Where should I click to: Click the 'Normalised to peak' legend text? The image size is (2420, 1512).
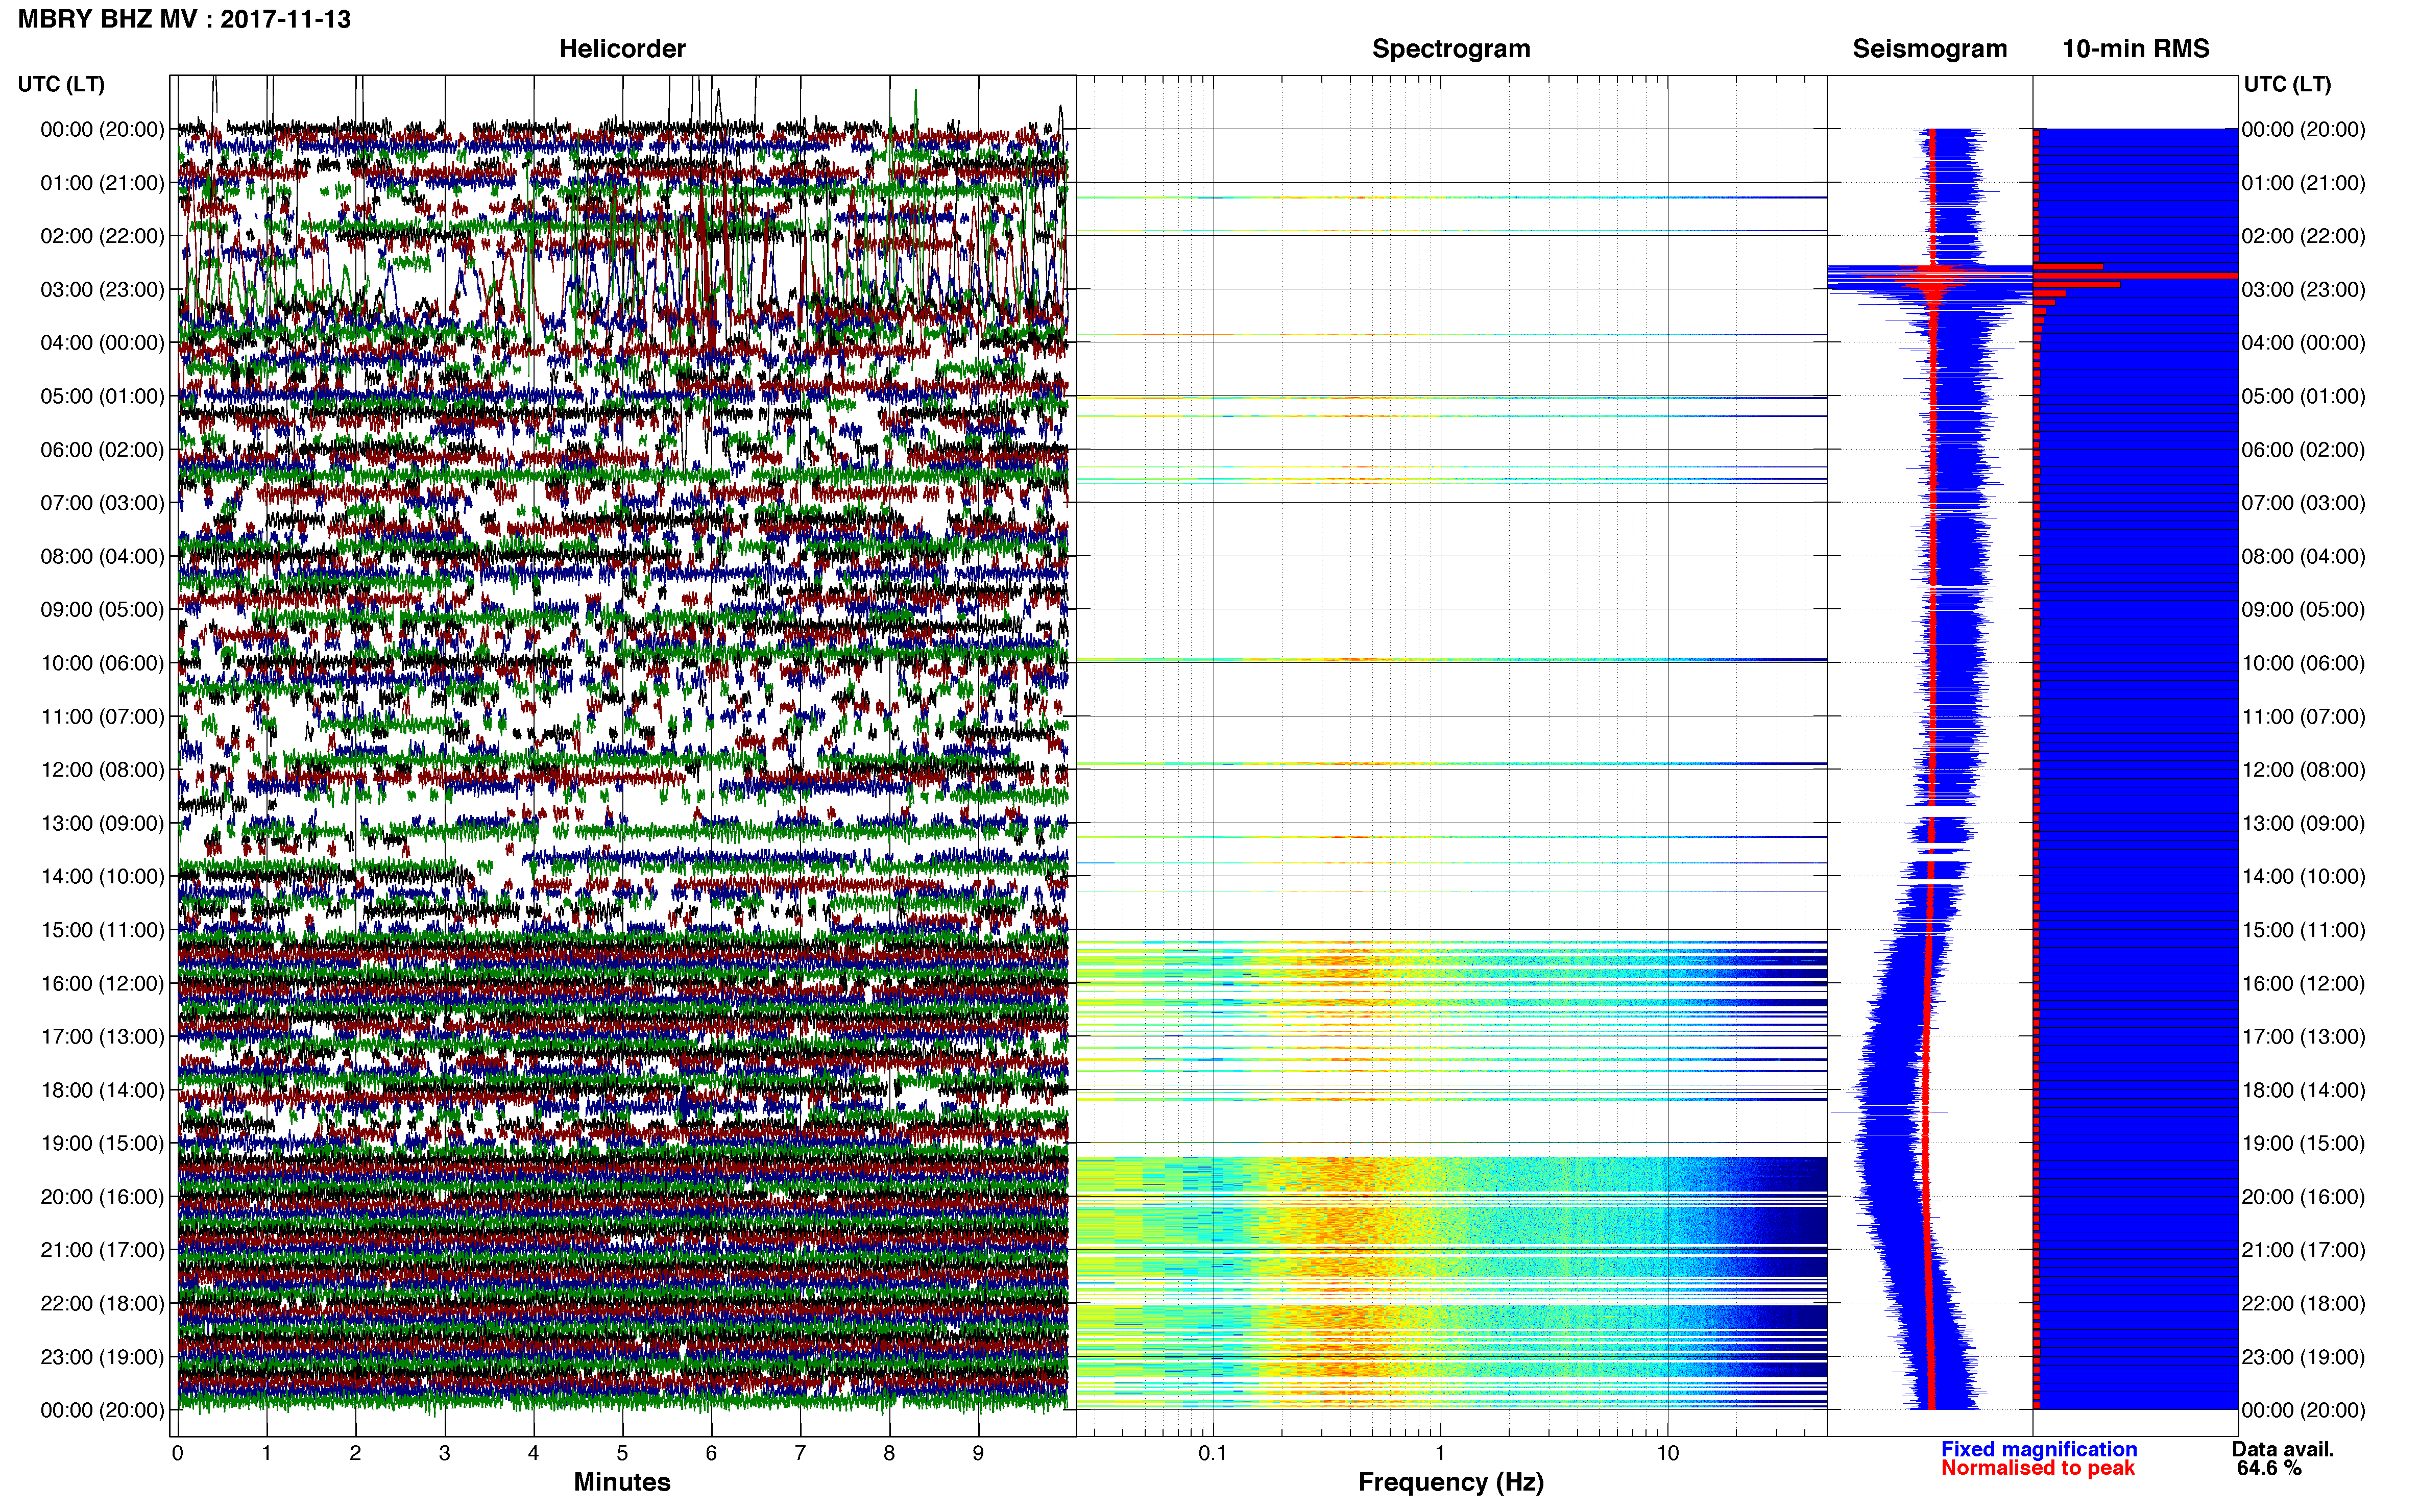click(2038, 1468)
